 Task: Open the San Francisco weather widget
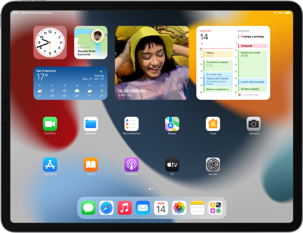click(x=70, y=83)
